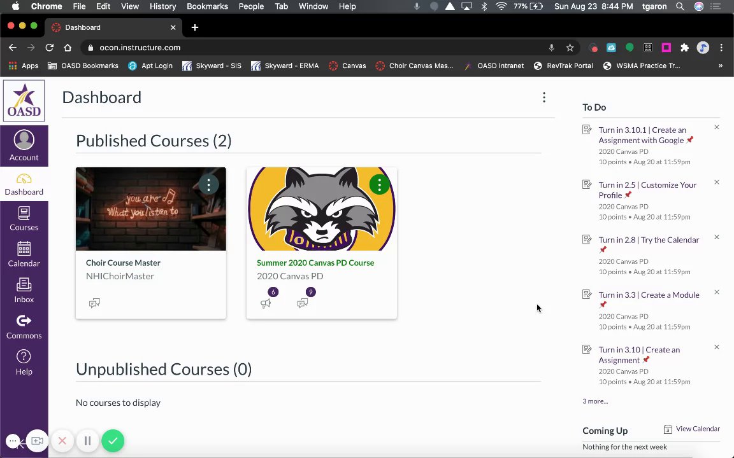Click the neon sign course card image
This screenshot has height=458, width=734.
151,209
